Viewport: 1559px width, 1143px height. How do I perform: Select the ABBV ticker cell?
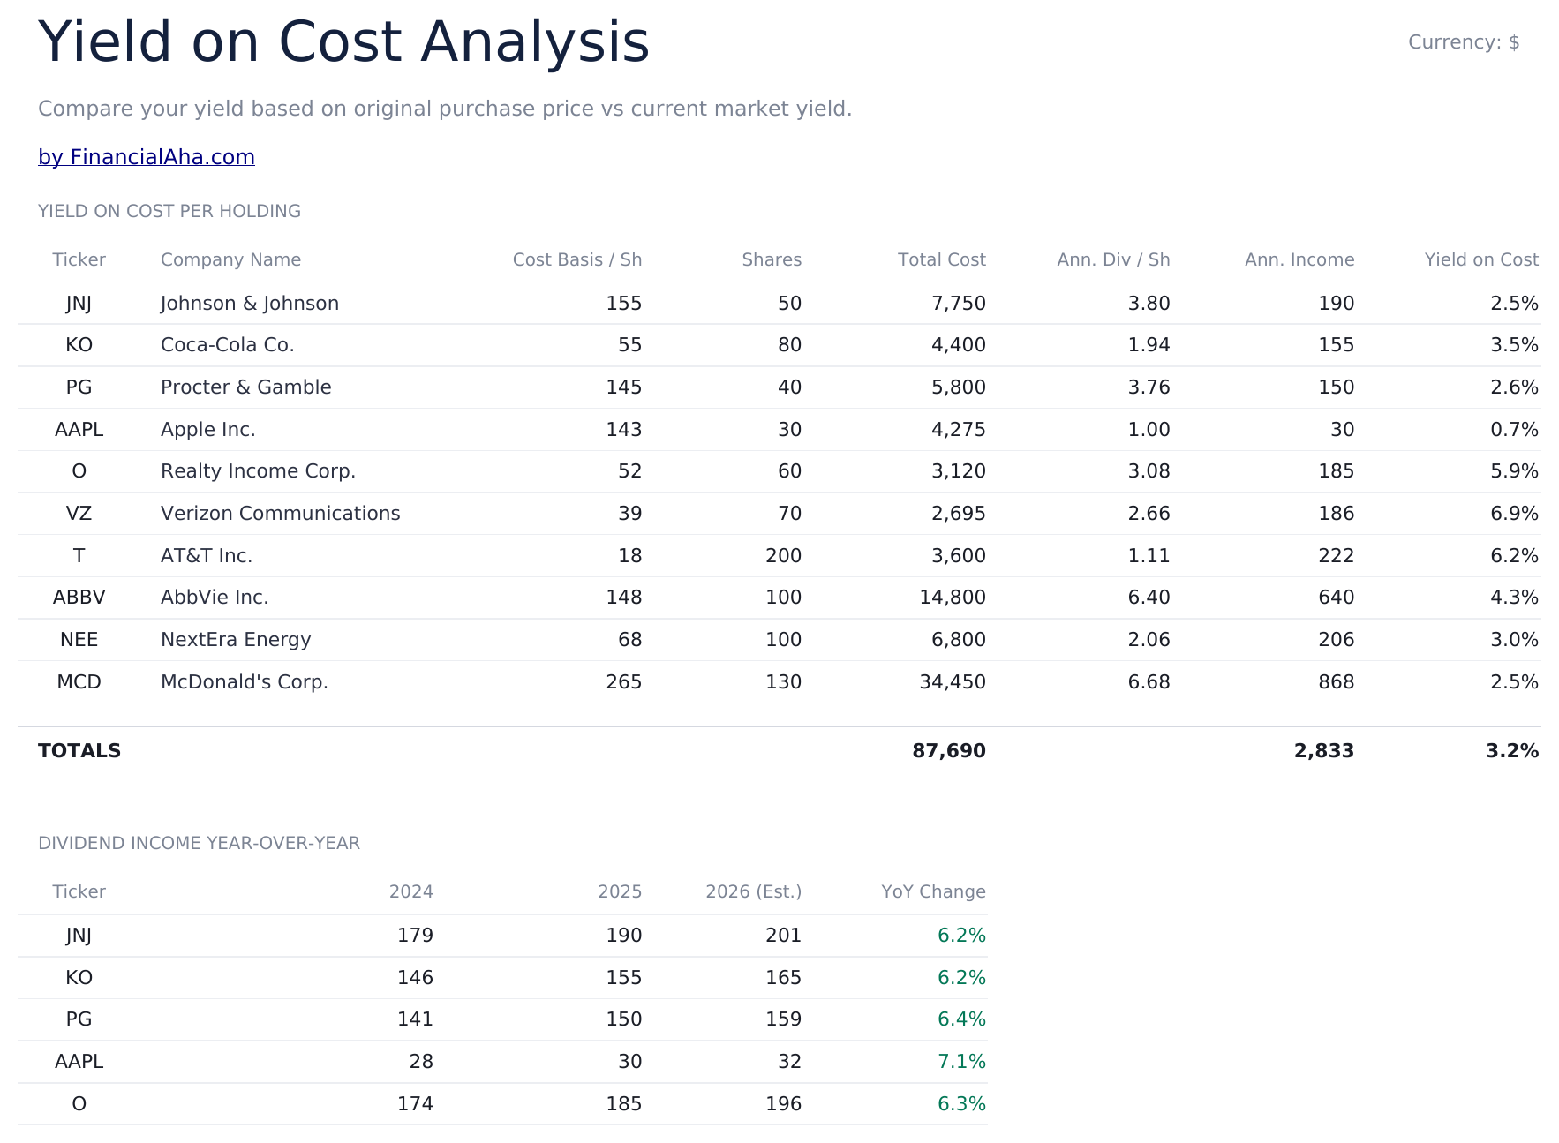click(79, 598)
